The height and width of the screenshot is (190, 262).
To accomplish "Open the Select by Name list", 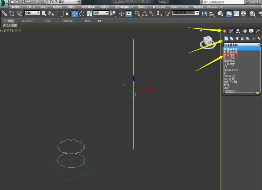I will point(51,14).
